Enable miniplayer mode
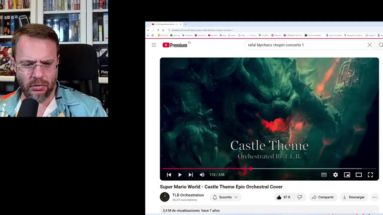This screenshot has height=215, width=383. pyautogui.click(x=347, y=175)
